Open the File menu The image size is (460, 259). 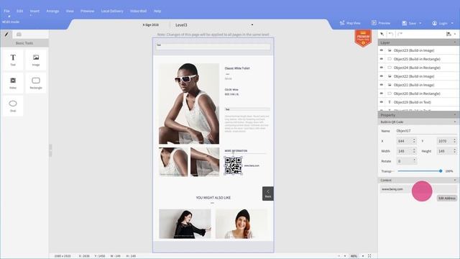pos(6,11)
